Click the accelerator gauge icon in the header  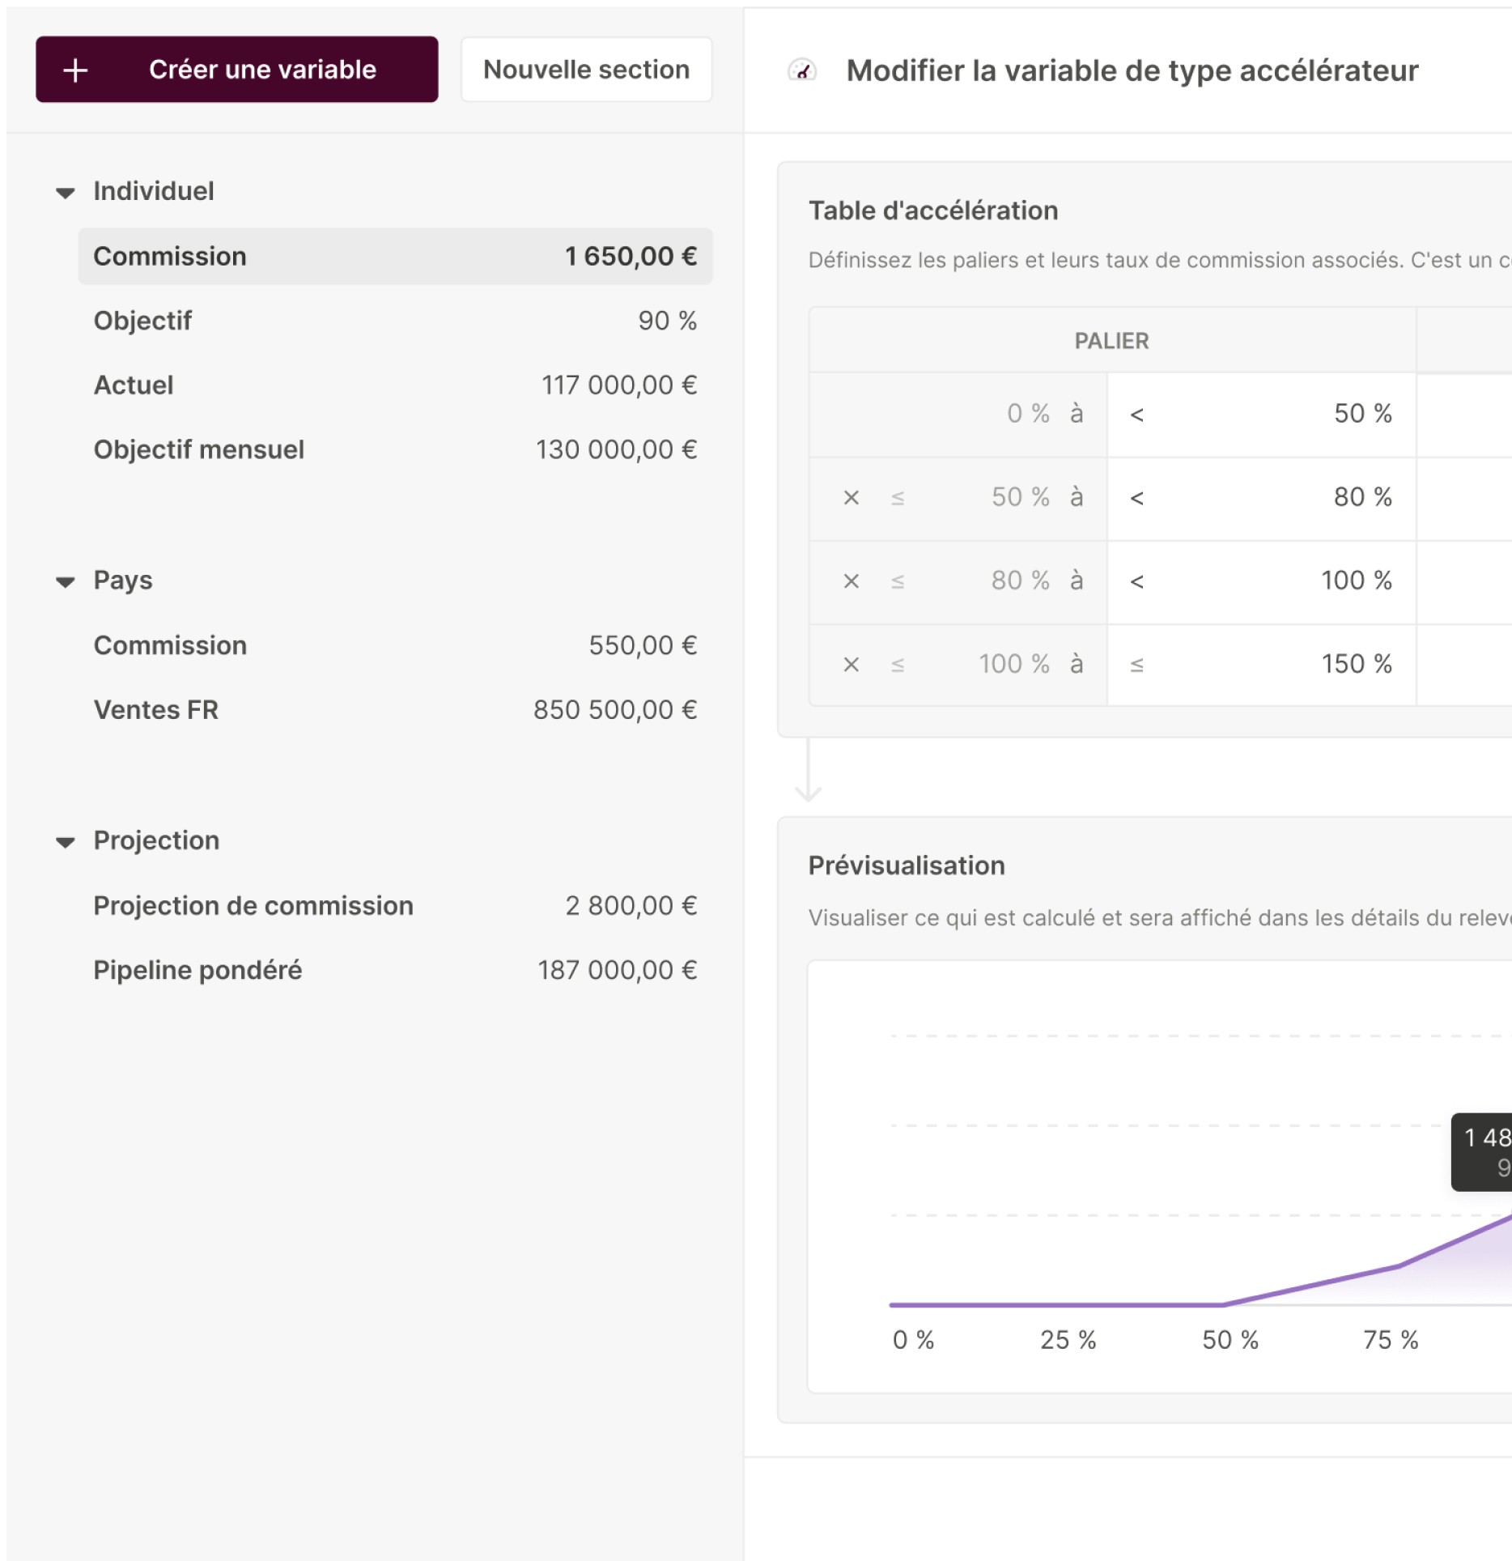tap(802, 71)
